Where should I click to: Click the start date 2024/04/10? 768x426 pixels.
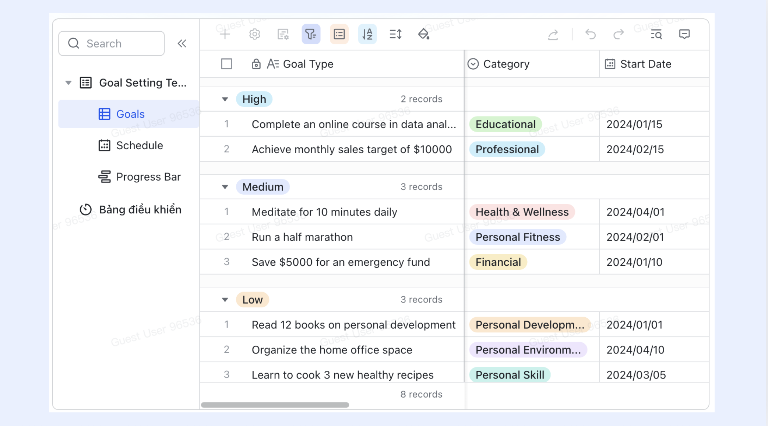[x=635, y=350]
